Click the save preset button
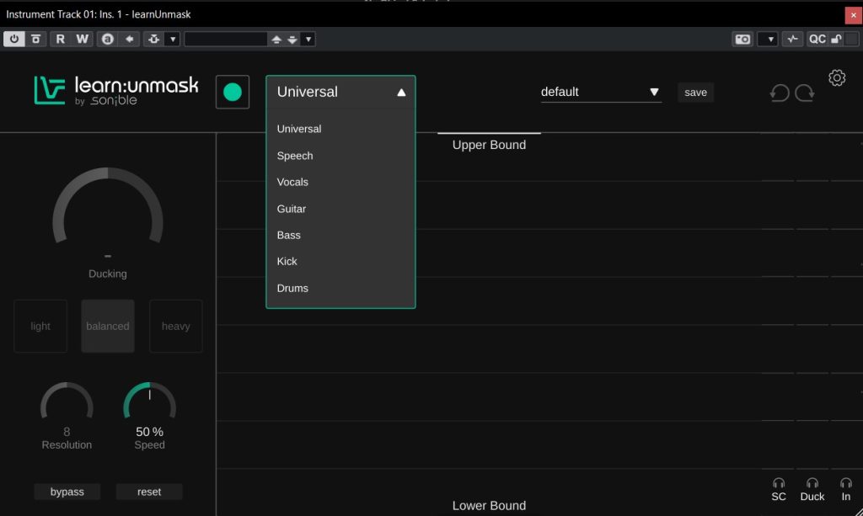The height and width of the screenshot is (516, 863). point(695,93)
